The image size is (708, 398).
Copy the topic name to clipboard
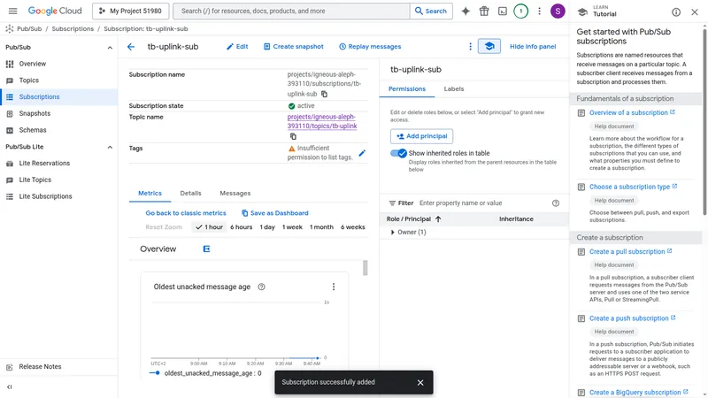pos(293,136)
